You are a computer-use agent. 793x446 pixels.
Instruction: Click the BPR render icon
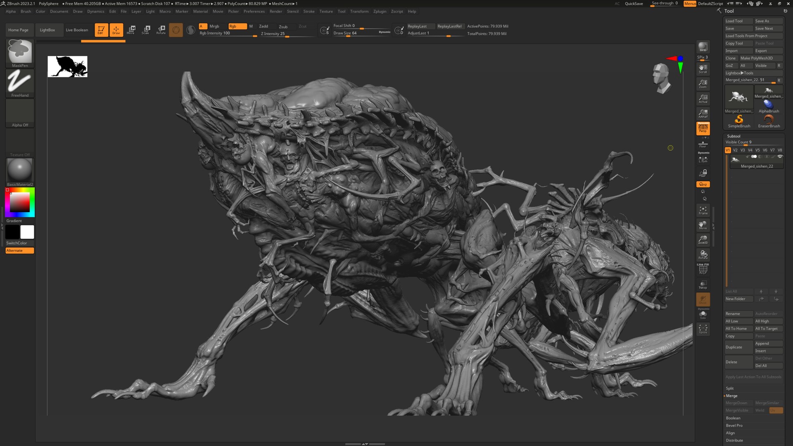pyautogui.click(x=703, y=47)
